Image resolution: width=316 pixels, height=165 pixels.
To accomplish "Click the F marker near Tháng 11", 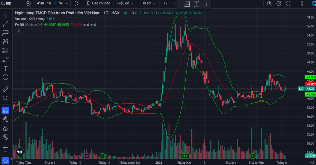I will click(x=102, y=156).
